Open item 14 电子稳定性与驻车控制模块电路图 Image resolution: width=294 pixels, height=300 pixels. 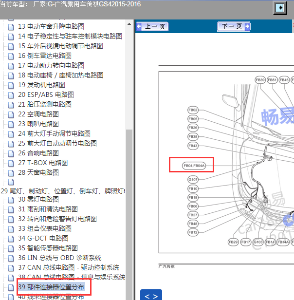pyautogui.click(x=70, y=36)
